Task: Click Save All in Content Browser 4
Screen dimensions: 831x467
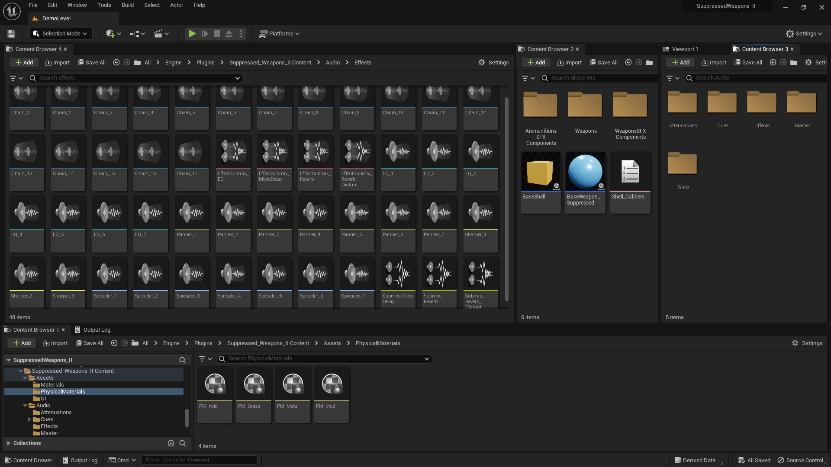Action: click(x=91, y=62)
